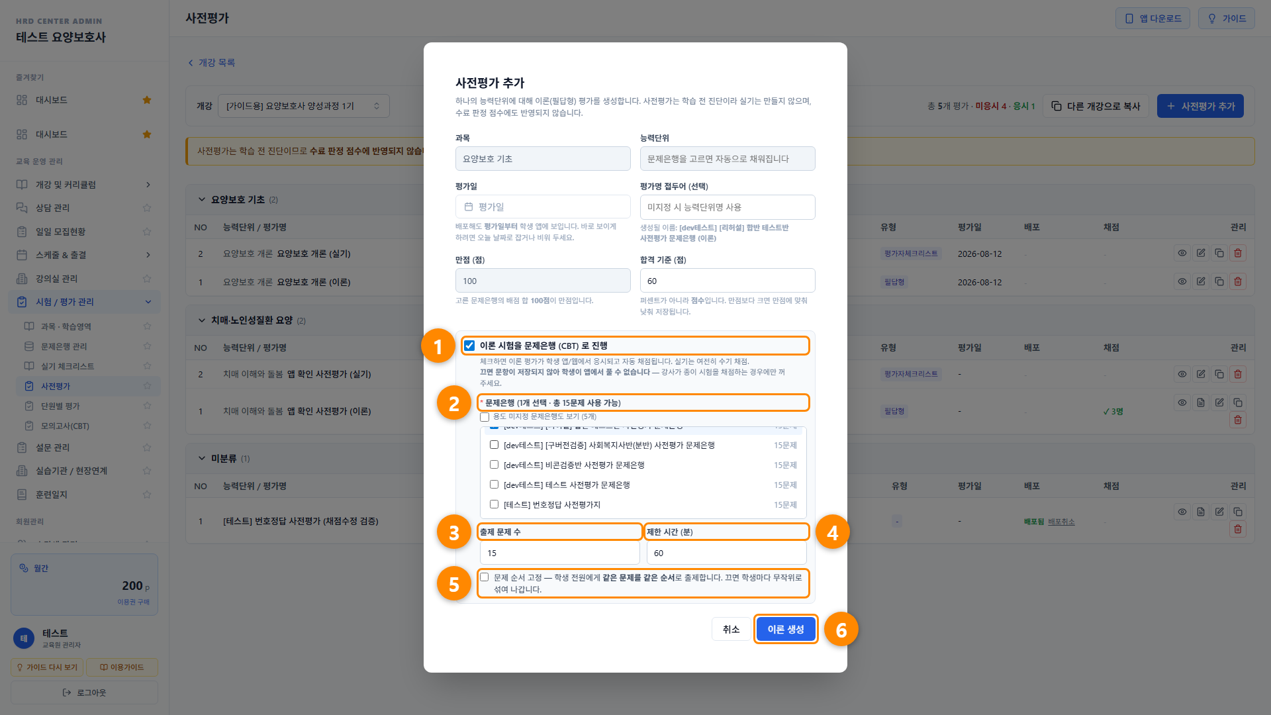The height and width of the screenshot is (715, 1271).
Task: Click the 이론 생성 button
Action: click(786, 629)
